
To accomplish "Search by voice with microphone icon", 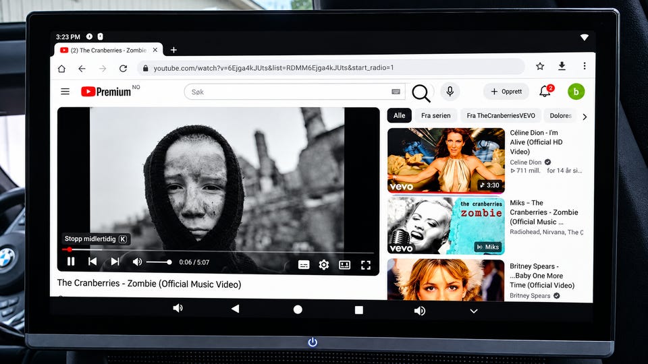I will [450, 91].
